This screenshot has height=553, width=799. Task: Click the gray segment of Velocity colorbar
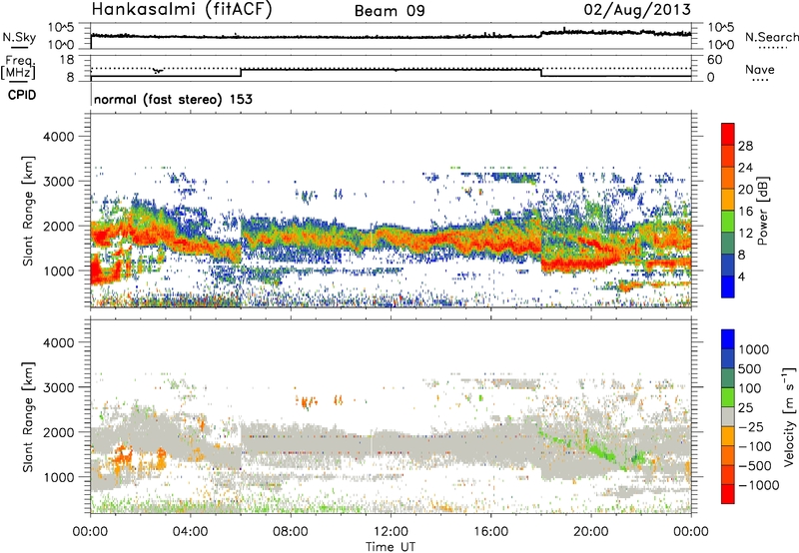728,417
